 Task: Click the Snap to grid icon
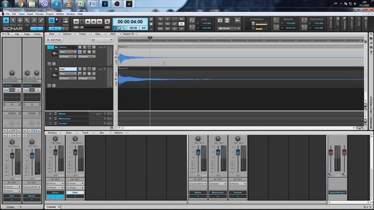(x=51, y=20)
